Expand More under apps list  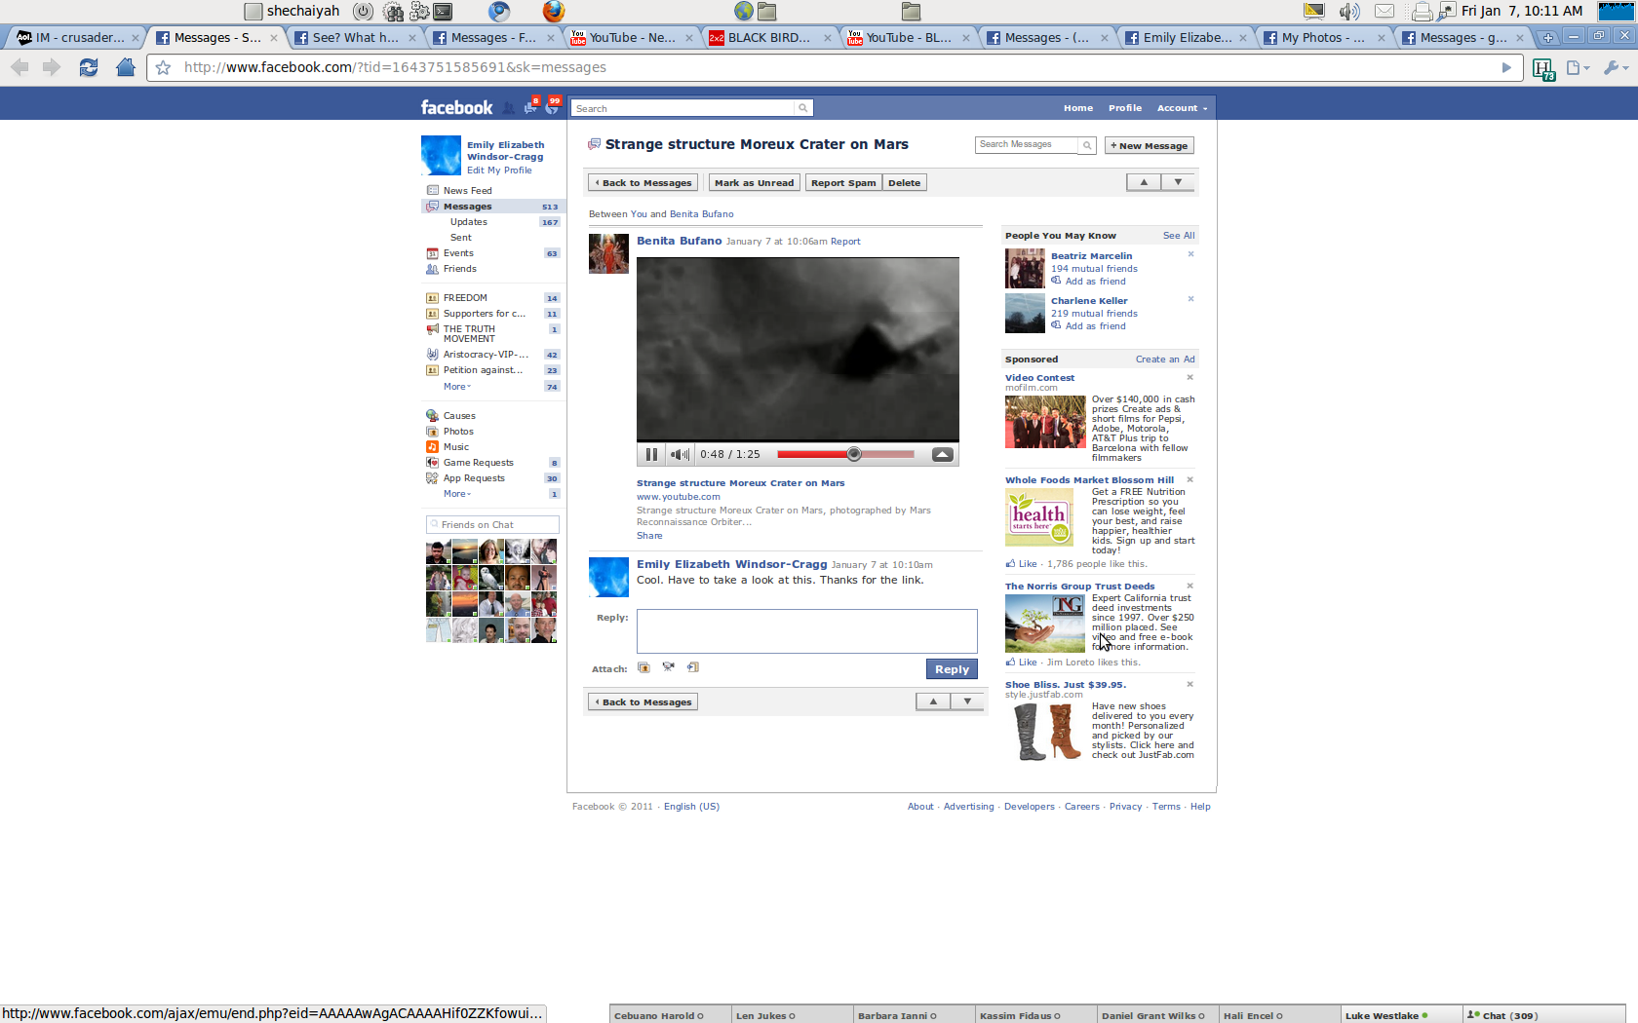click(x=456, y=494)
